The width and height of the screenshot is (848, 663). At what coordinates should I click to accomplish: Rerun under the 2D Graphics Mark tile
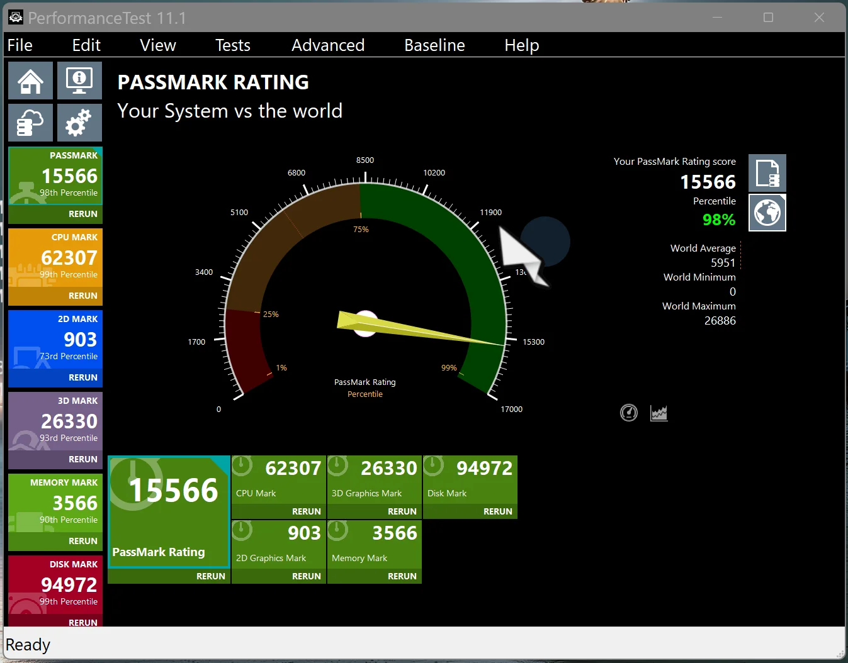(279, 576)
